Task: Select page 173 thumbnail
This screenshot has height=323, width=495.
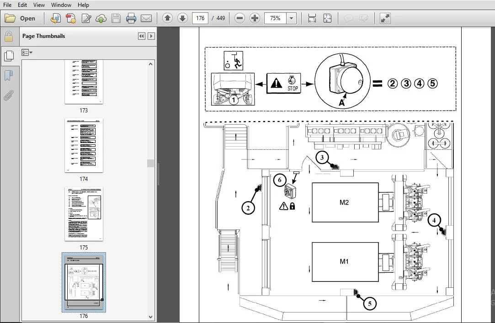Action: [x=84, y=81]
